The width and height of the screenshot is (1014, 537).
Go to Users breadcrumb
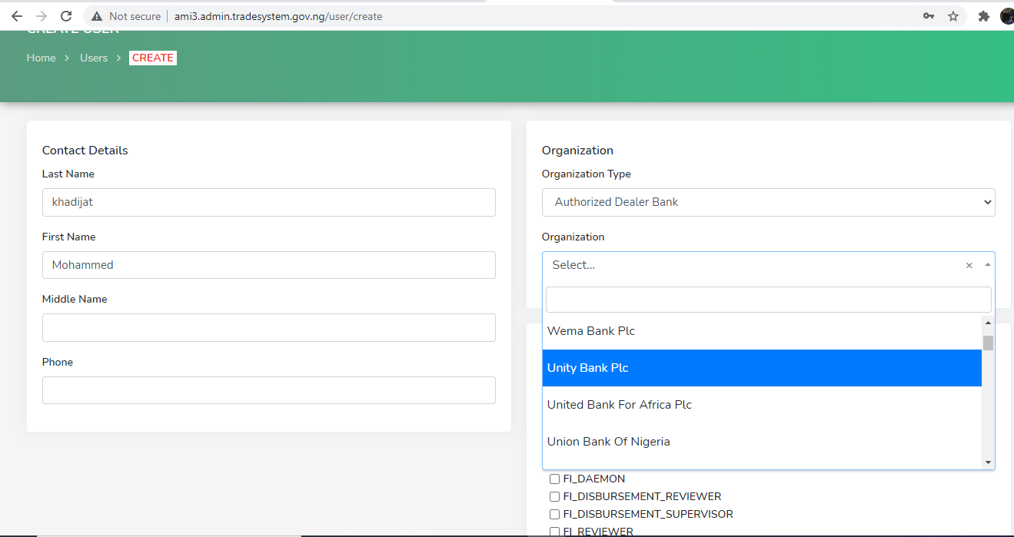[x=94, y=58]
